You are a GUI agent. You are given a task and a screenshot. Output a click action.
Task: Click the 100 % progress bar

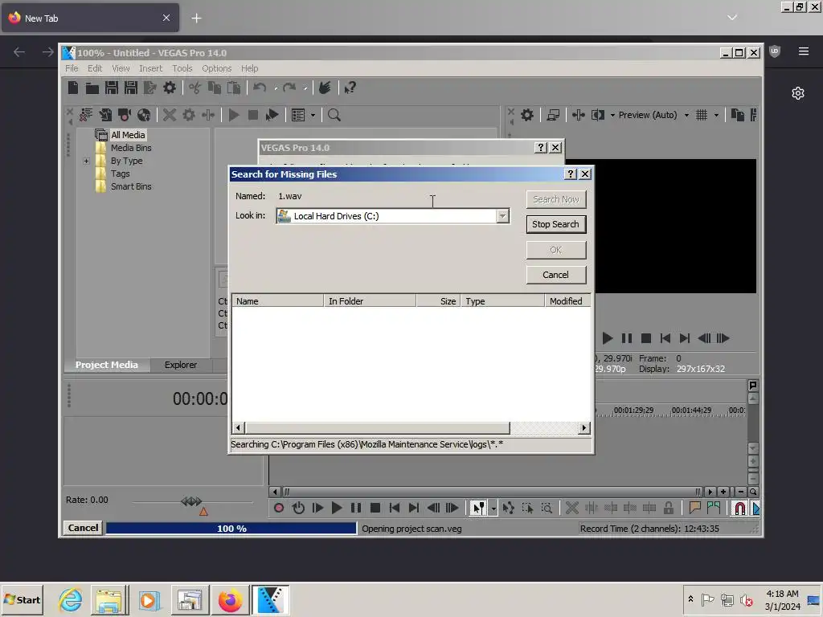(x=231, y=529)
